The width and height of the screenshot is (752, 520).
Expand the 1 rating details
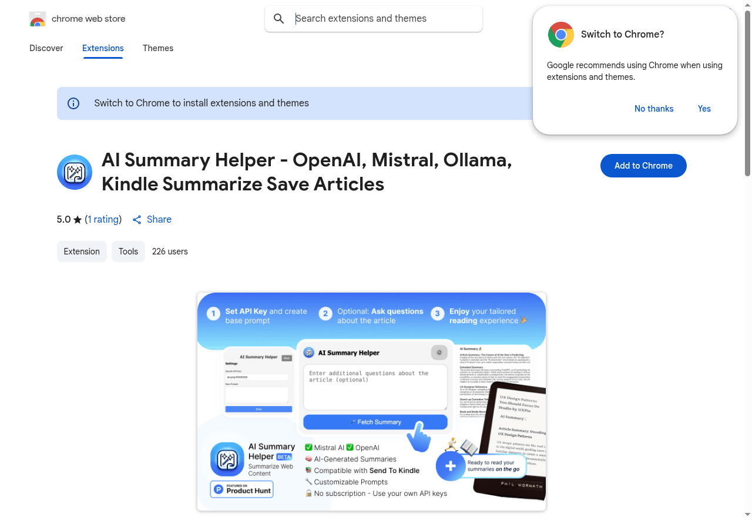pyautogui.click(x=103, y=219)
